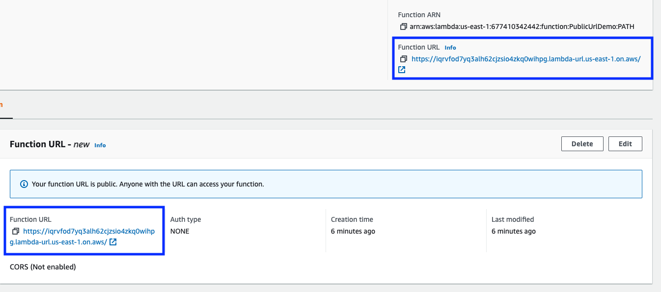Open the lambda-url link in the top overview panel
The width and height of the screenshot is (661, 292).
click(x=525, y=59)
